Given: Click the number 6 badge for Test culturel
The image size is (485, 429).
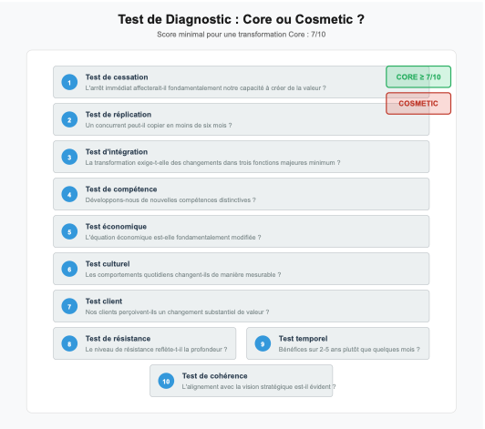Looking at the screenshot, I should click(69, 269).
